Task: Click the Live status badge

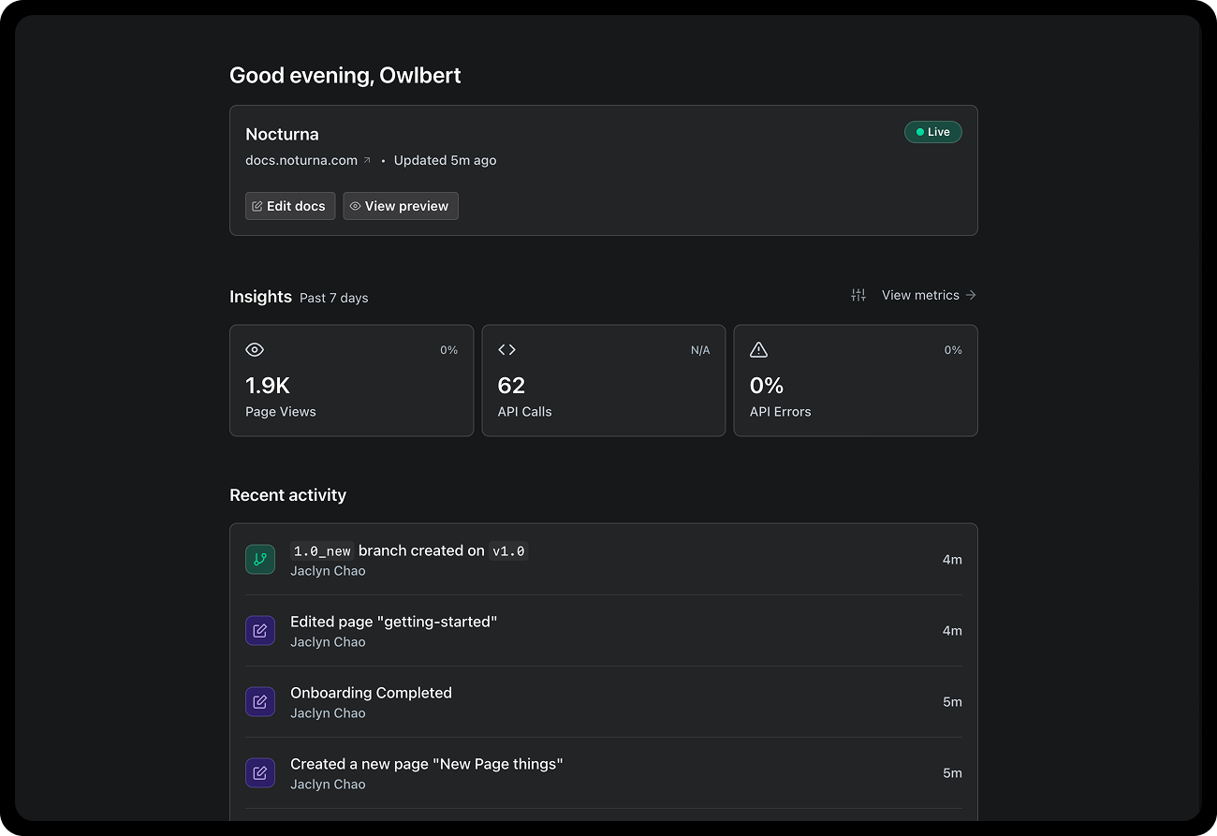Action: click(932, 132)
